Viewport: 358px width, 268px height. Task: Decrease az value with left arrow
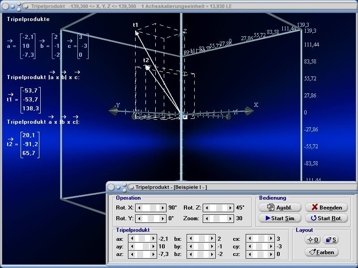[x=132, y=254]
